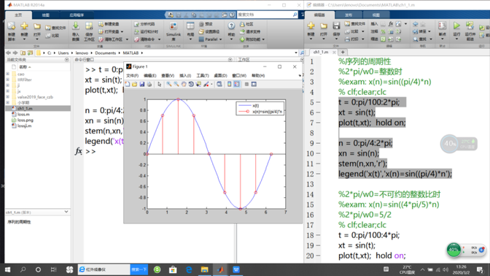Click the comment percent icon in Editor
The image size is (490, 276).
pyautogui.click(x=383, y=31)
